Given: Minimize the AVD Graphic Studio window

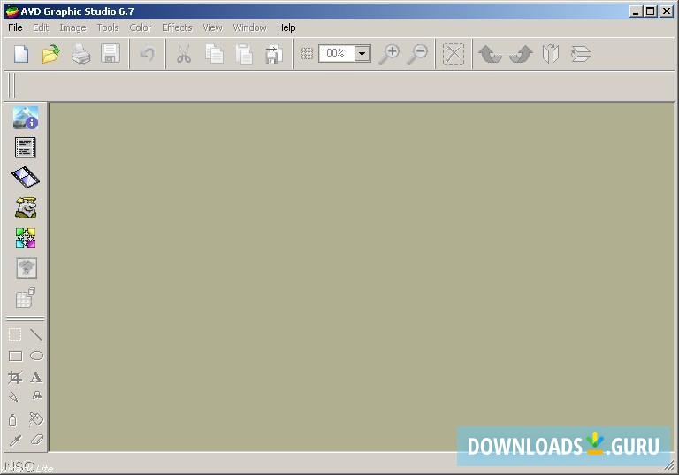Looking at the screenshot, I should coord(636,11).
